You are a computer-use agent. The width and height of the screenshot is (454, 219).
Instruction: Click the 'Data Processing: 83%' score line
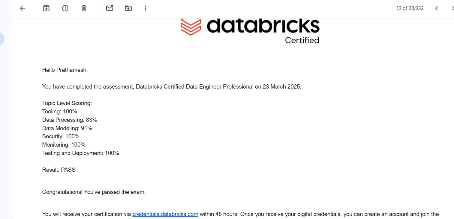click(69, 120)
